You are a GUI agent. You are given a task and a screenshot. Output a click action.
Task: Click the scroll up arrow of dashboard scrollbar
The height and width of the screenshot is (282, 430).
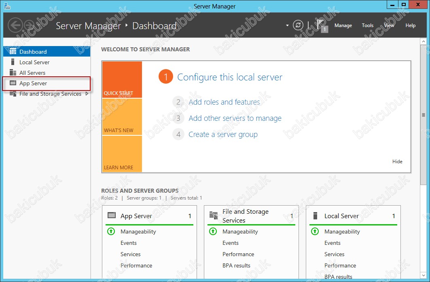(x=424, y=41)
